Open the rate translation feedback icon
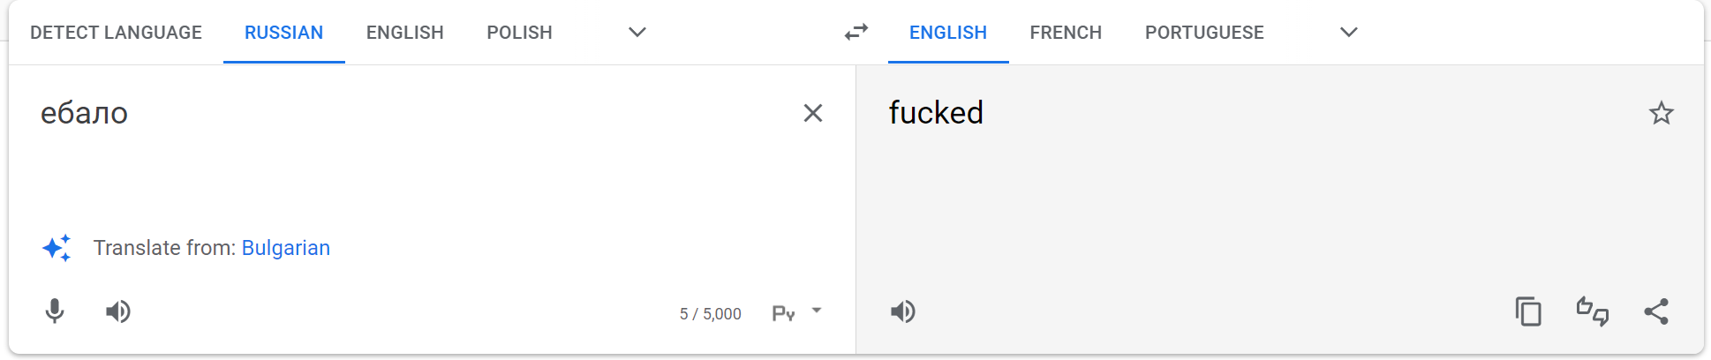The width and height of the screenshot is (1711, 360). pos(1593,311)
